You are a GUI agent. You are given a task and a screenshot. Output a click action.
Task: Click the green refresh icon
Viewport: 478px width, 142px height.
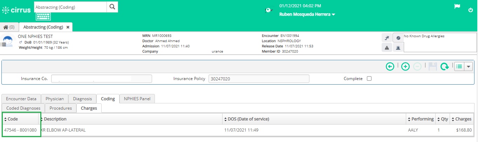click(x=445, y=66)
